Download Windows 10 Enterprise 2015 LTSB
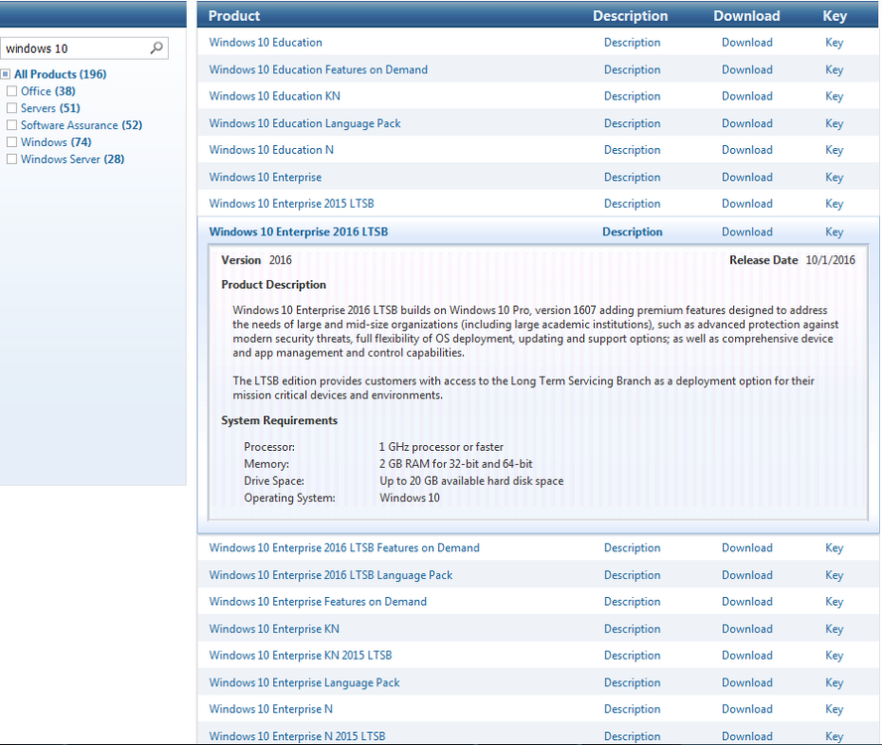The height and width of the screenshot is (745, 882). pos(747,204)
